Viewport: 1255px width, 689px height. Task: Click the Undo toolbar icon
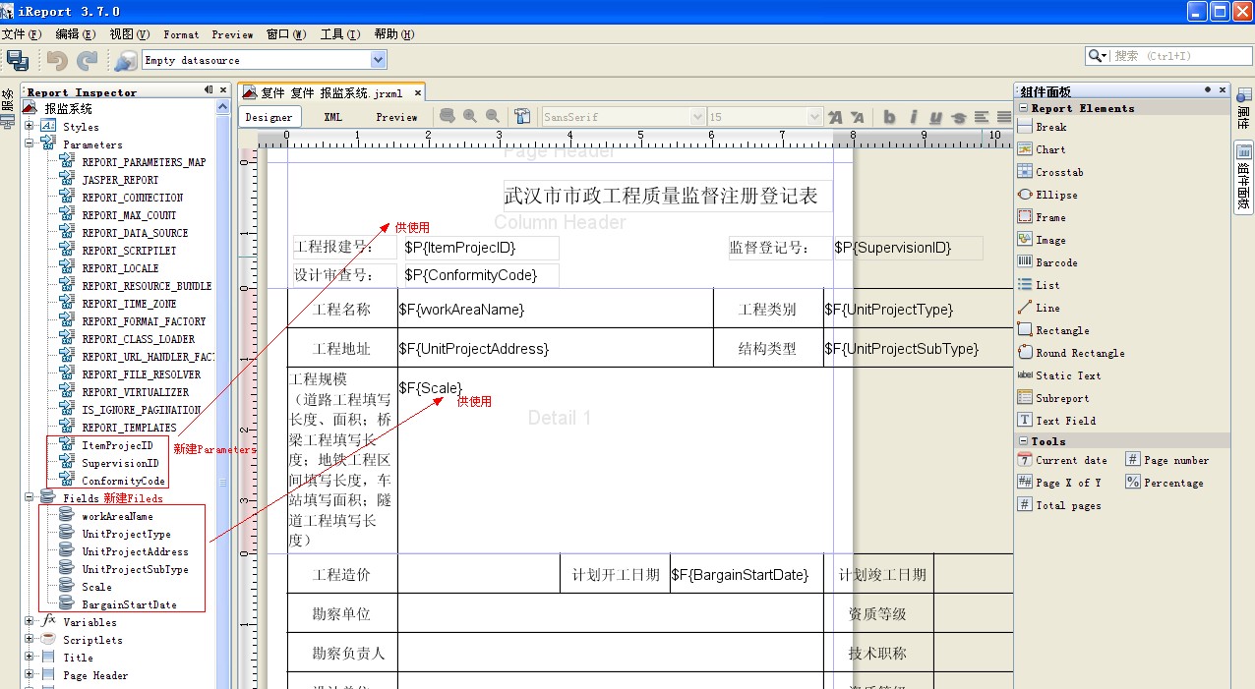(57, 60)
